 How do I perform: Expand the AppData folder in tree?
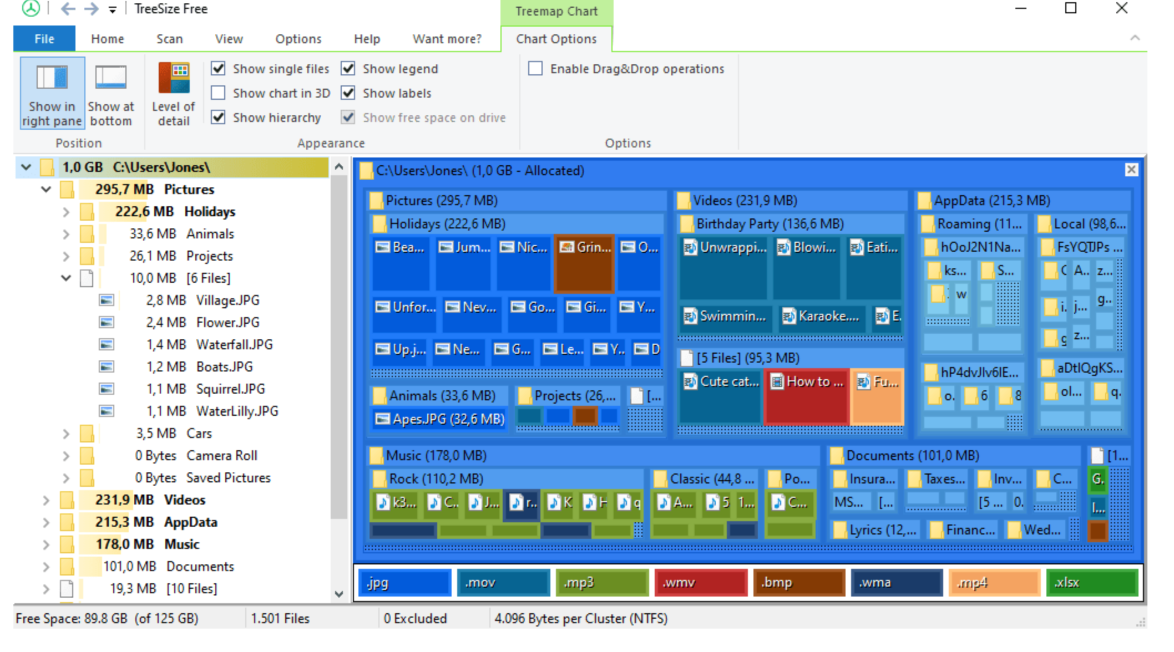pos(46,522)
